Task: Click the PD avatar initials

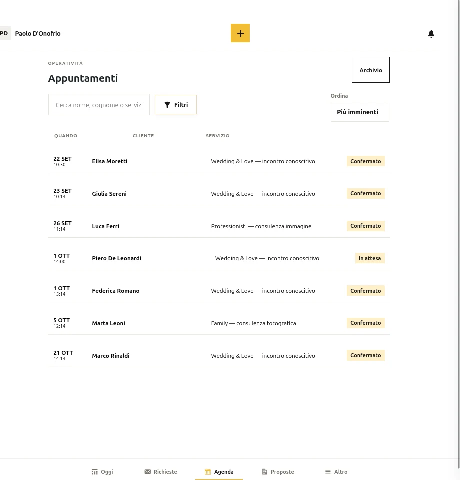Action: point(4,33)
